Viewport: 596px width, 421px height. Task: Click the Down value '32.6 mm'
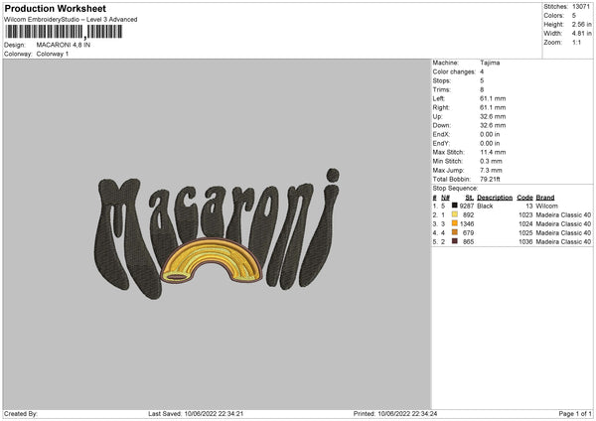click(x=493, y=125)
